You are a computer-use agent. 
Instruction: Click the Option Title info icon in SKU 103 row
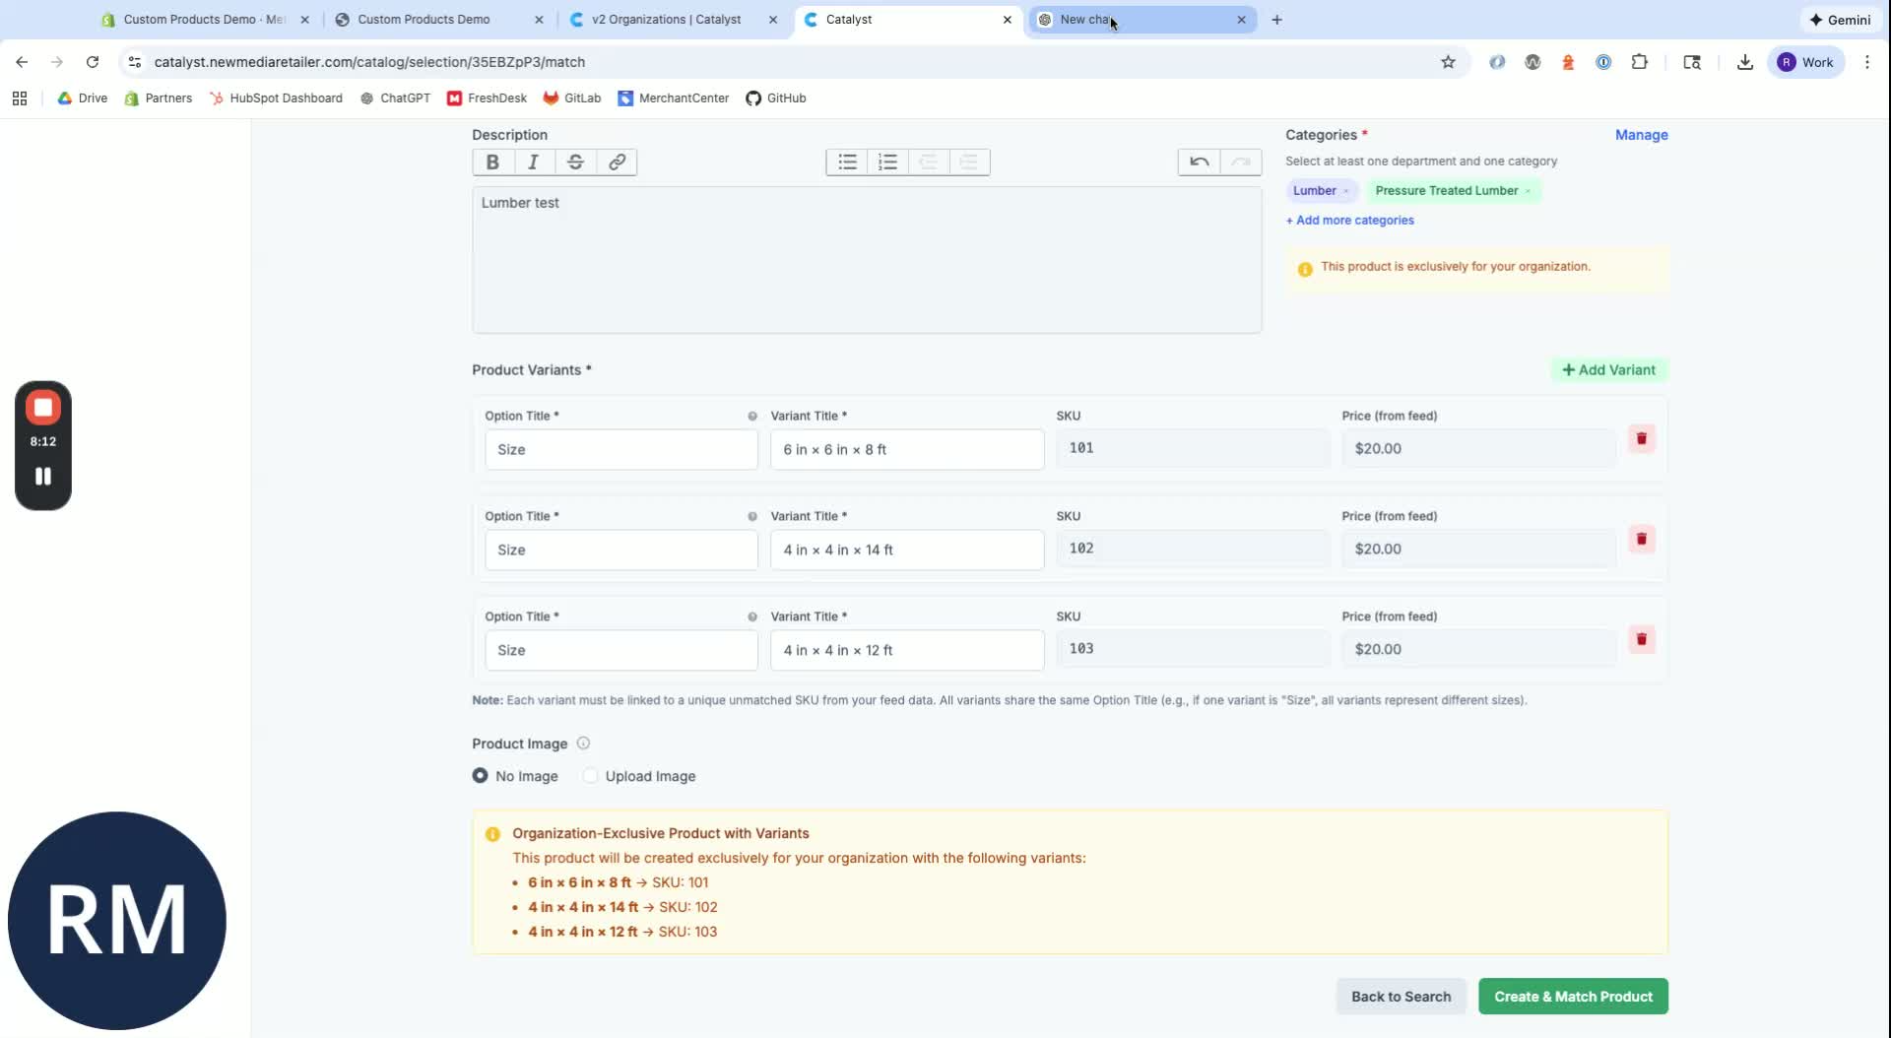pos(752,617)
